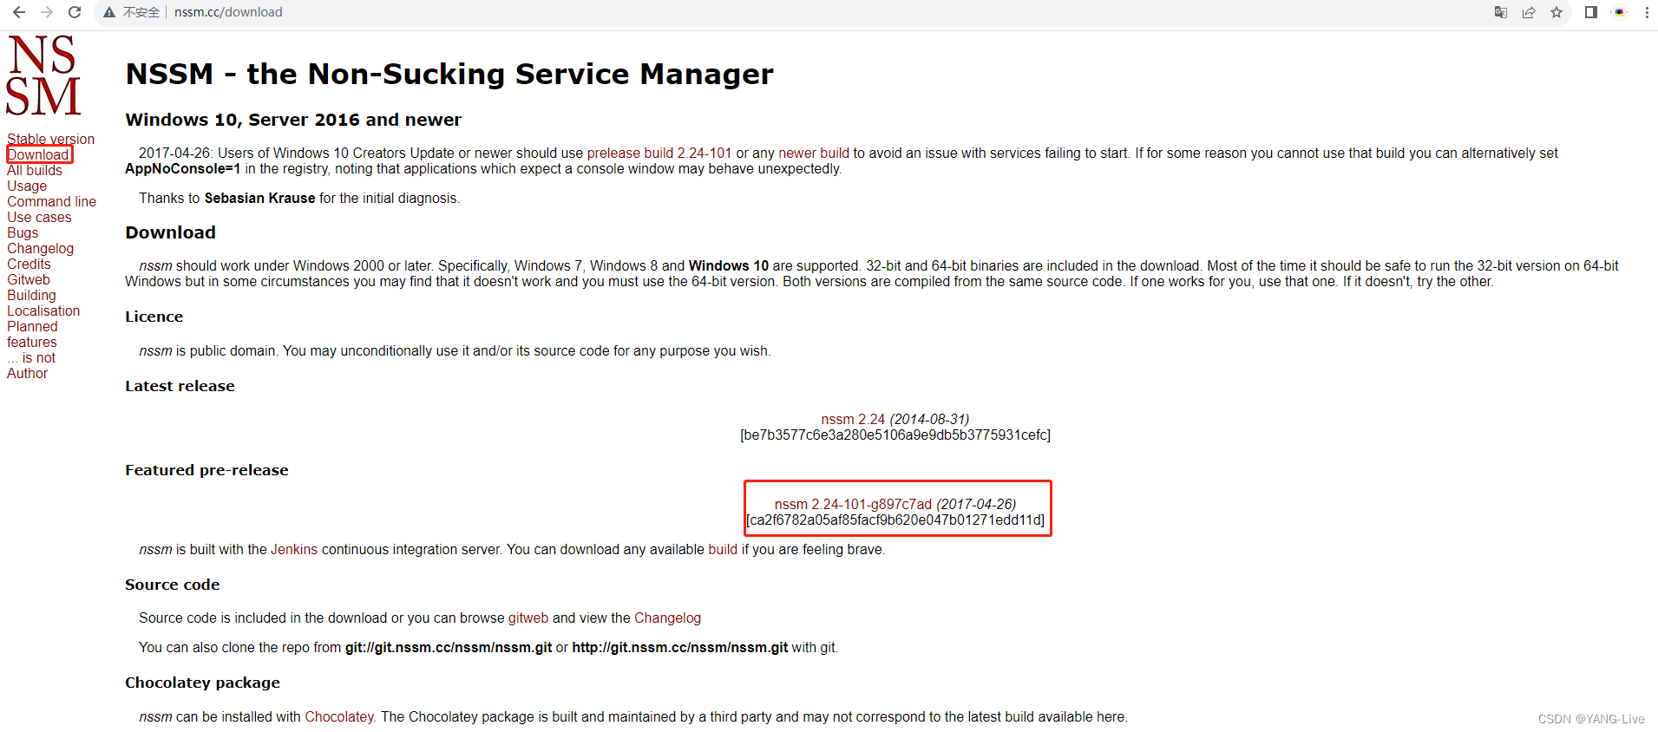Open the Jenkins link
Screen dimensions: 1658x732
pos(294,549)
